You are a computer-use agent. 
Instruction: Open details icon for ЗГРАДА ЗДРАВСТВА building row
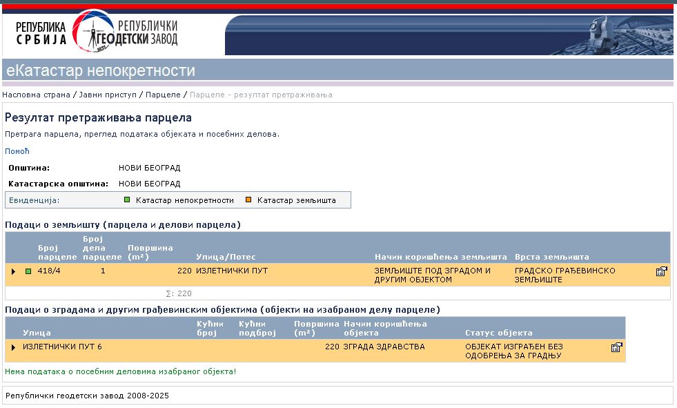click(x=617, y=347)
